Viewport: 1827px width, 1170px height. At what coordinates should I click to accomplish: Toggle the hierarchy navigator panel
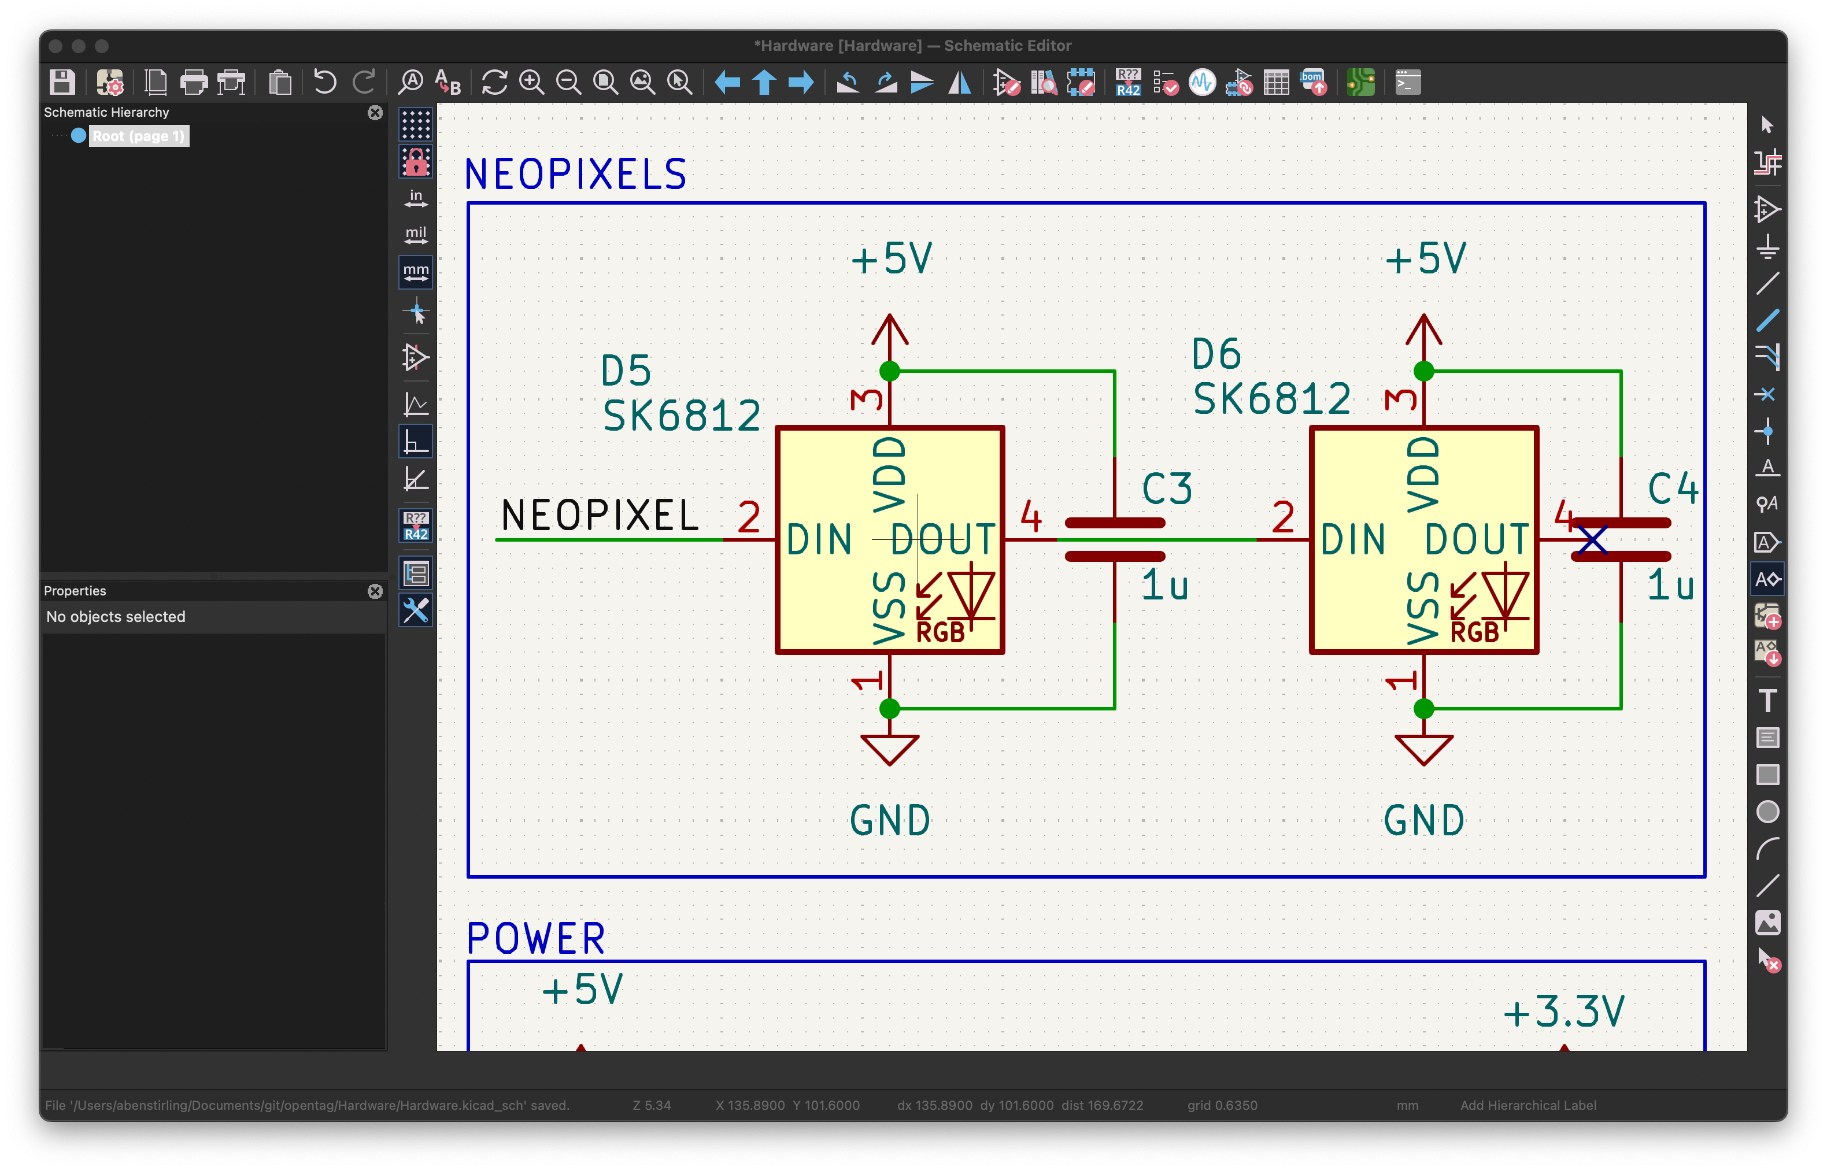click(416, 573)
